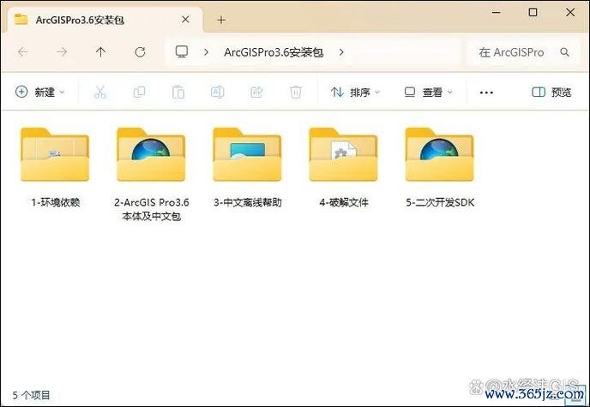Go back with the left arrow

point(23,52)
